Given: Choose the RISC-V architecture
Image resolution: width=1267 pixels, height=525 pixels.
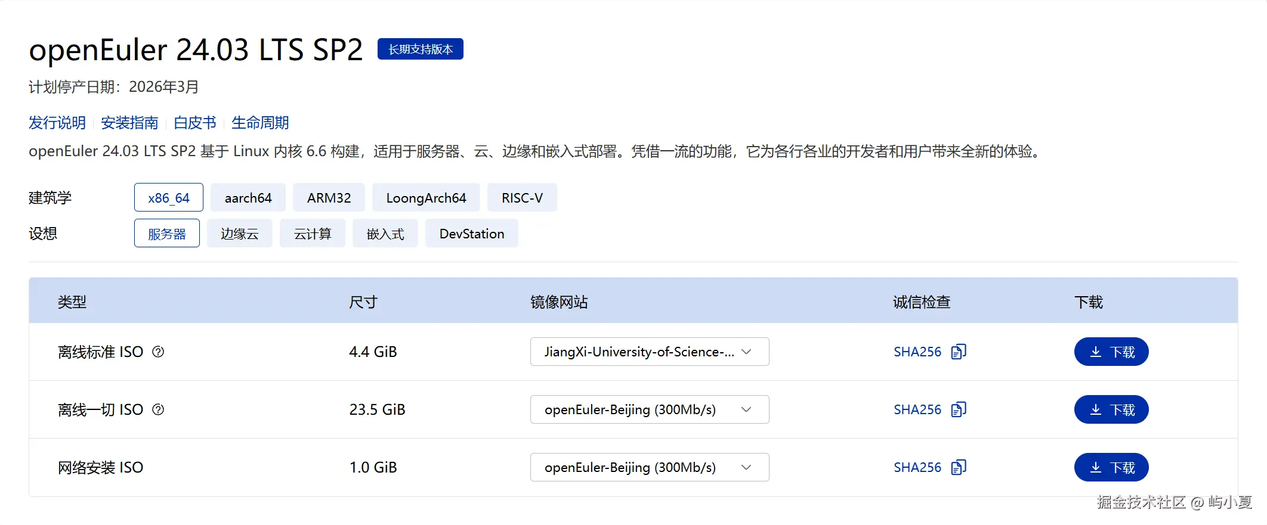Looking at the screenshot, I should 522,198.
